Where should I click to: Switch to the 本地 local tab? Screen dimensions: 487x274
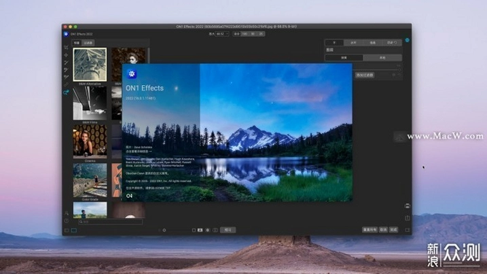(382, 58)
